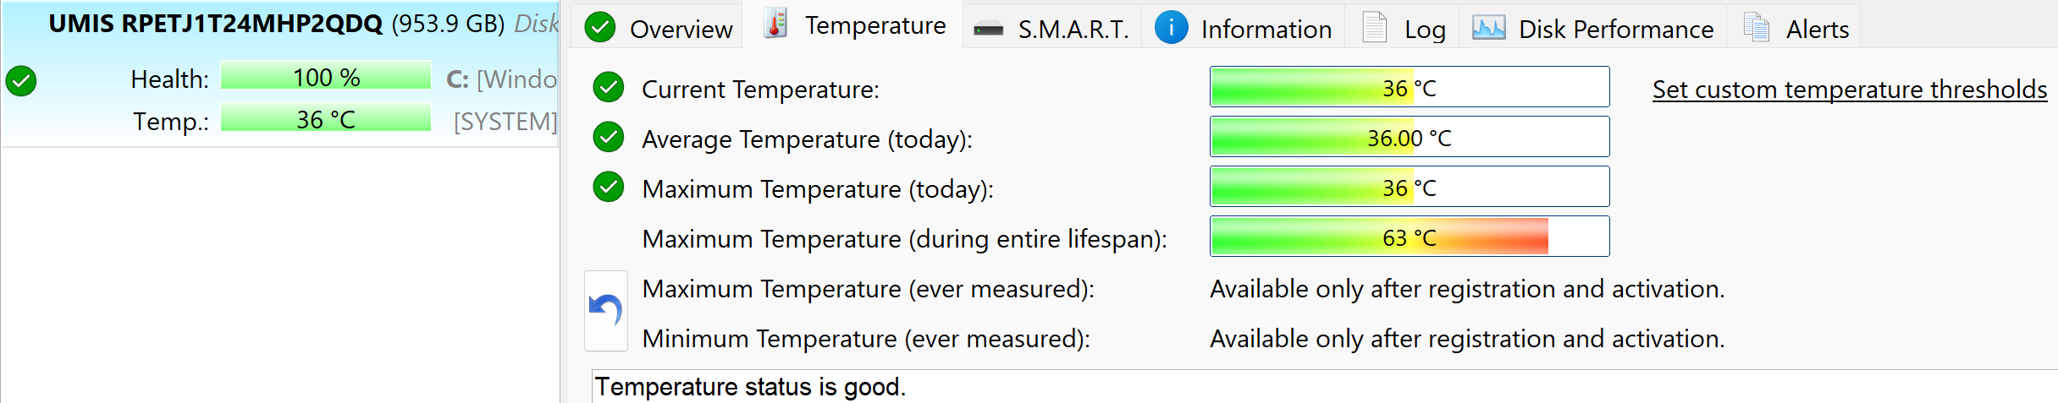Click the green checkmark icon on Overview tab
Screen dimensions: 2058x403
point(600,28)
